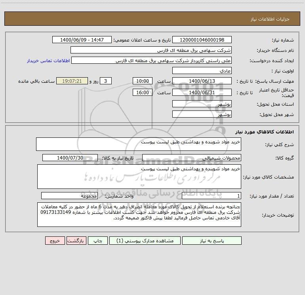The width and height of the screenshot is (305, 295).
Task: Click the remaining days field showing 3
Action: (x=106, y=81)
